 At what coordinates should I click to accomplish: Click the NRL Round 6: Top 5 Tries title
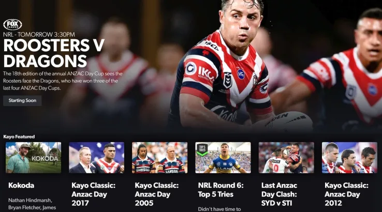tap(221, 190)
